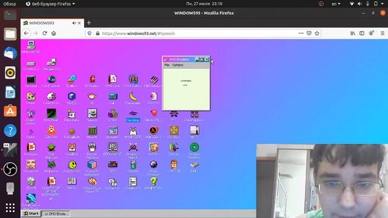Select the DMG Emulator taskbar button

point(56,214)
